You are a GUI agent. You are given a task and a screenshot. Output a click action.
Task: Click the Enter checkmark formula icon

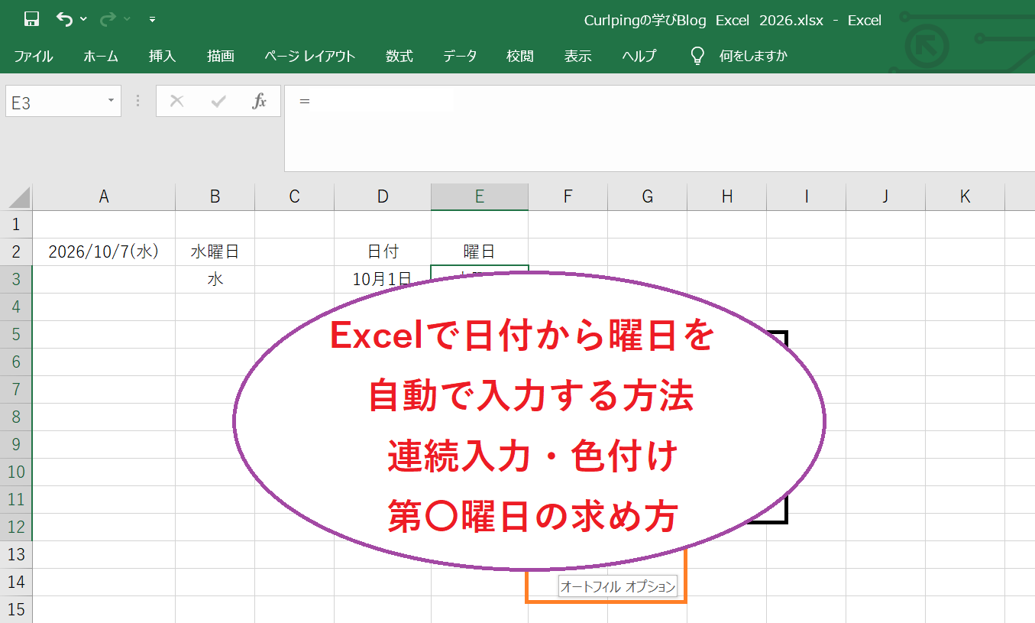[218, 101]
